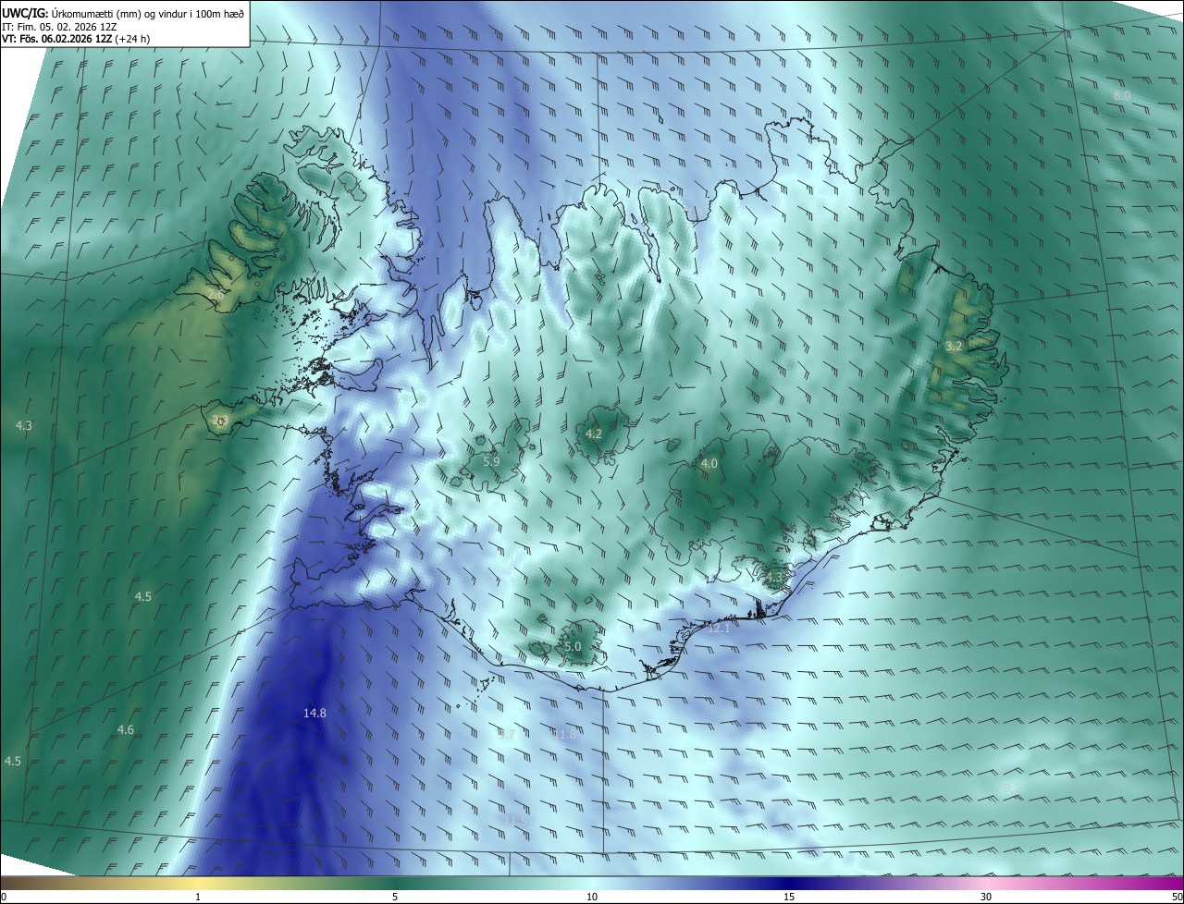Click the '2.6' value on the Westfjords
The width and height of the screenshot is (1184, 904).
216,295
